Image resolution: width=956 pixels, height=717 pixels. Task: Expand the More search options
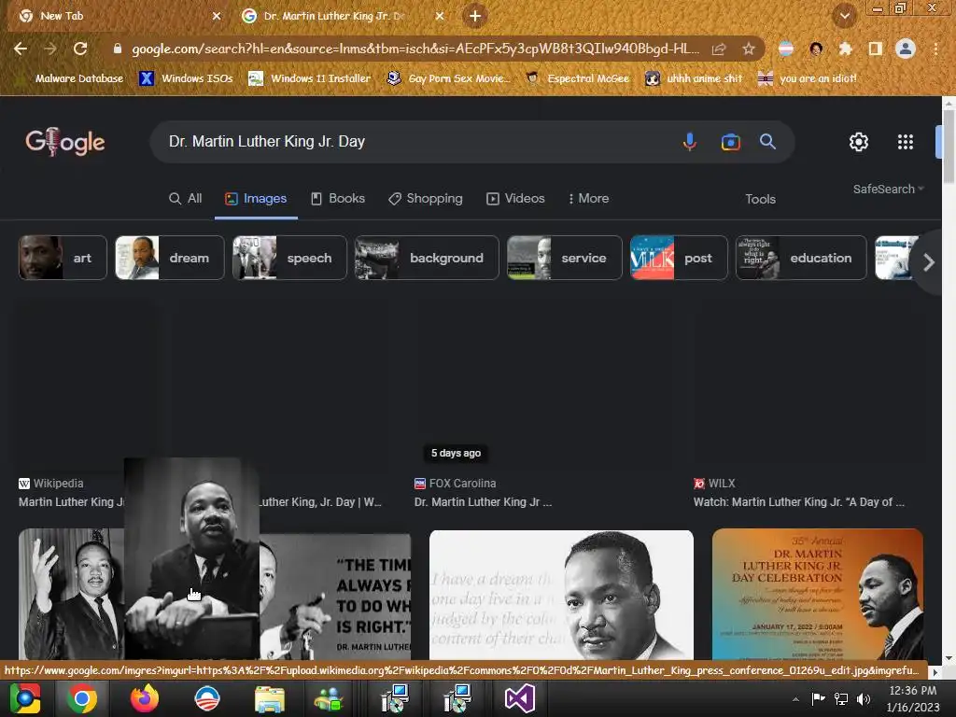[x=588, y=199]
